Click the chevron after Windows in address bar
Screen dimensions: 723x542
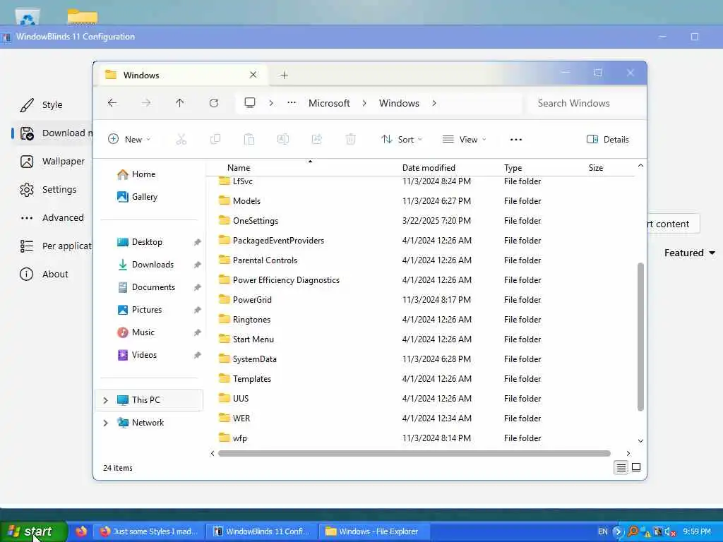[434, 103]
